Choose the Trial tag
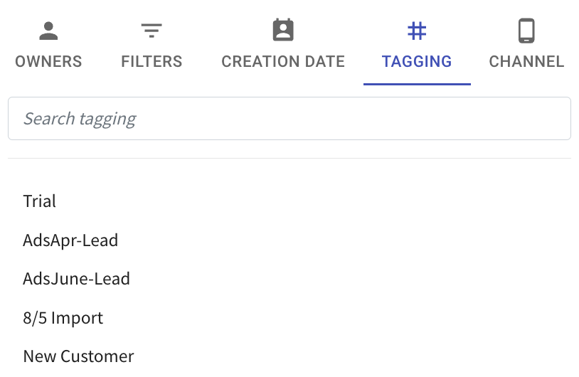579x377 pixels. [x=40, y=201]
